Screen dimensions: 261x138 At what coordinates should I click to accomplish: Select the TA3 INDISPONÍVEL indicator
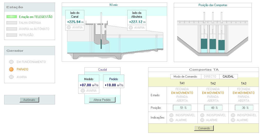pyautogui.click(x=233, y=115)
